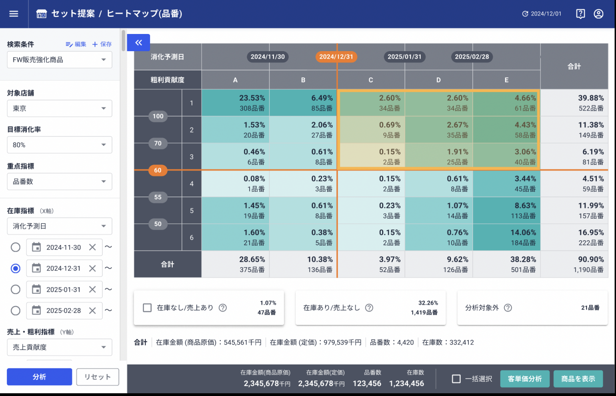This screenshot has width=616, height=396.
Task: Select the orange 60 threshold marker
Action: [158, 170]
